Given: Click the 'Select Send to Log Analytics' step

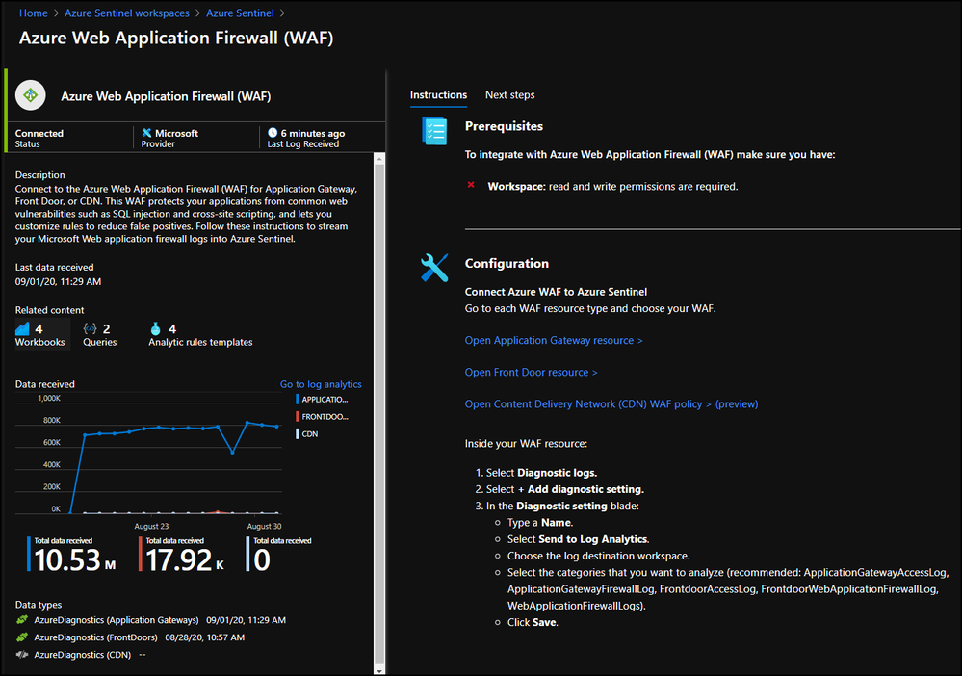Looking at the screenshot, I should point(579,539).
